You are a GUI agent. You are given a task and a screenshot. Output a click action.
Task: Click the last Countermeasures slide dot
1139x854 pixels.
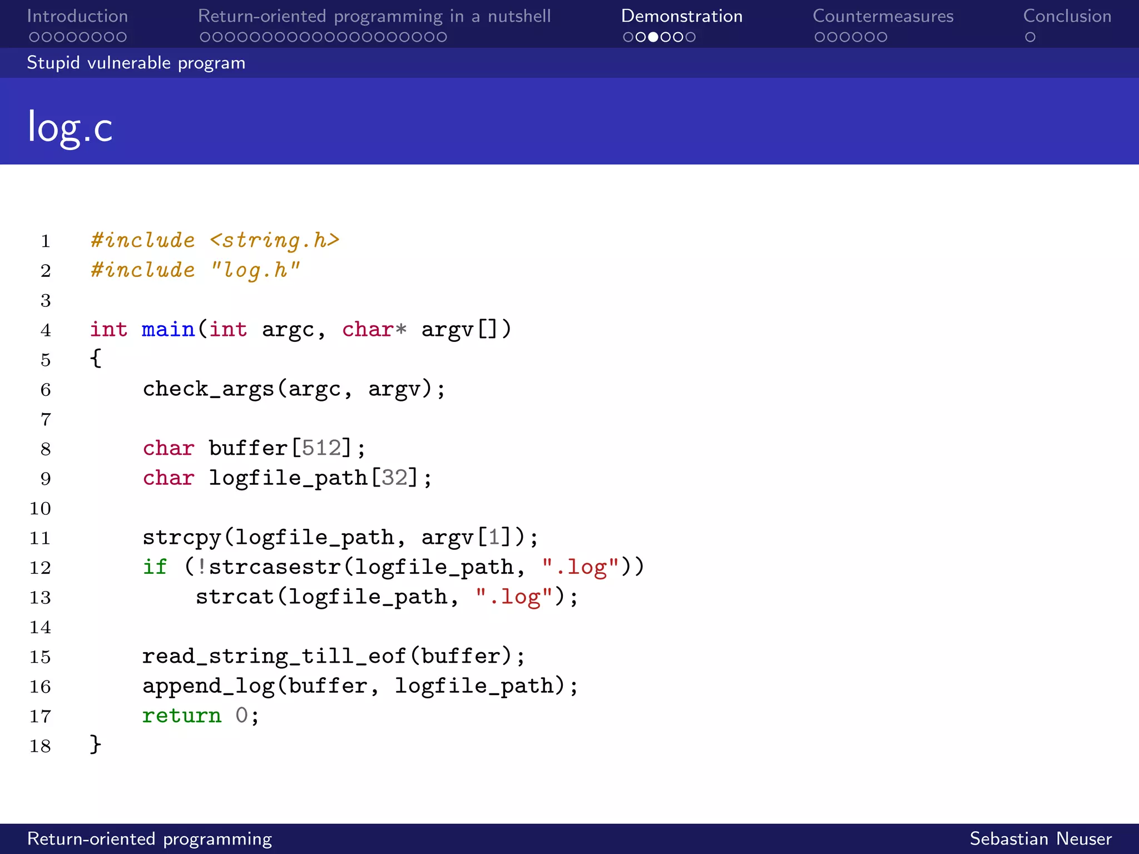click(x=882, y=37)
